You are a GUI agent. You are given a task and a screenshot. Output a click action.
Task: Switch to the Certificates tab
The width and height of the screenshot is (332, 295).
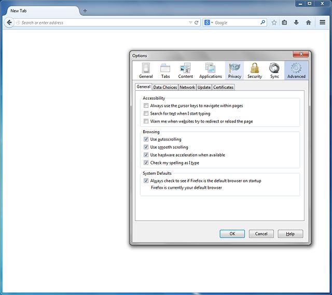point(223,88)
